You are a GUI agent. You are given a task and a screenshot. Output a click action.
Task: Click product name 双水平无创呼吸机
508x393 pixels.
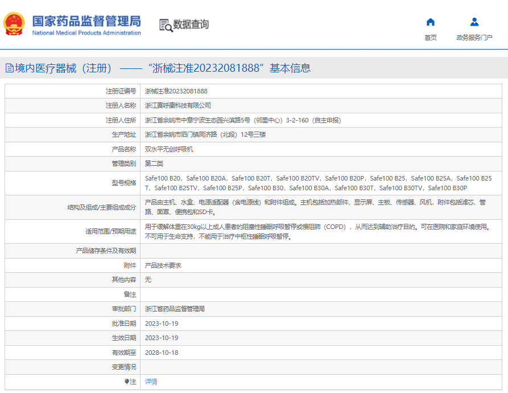coord(169,149)
